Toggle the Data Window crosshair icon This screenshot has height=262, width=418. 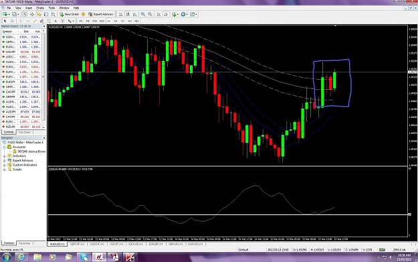point(32,14)
